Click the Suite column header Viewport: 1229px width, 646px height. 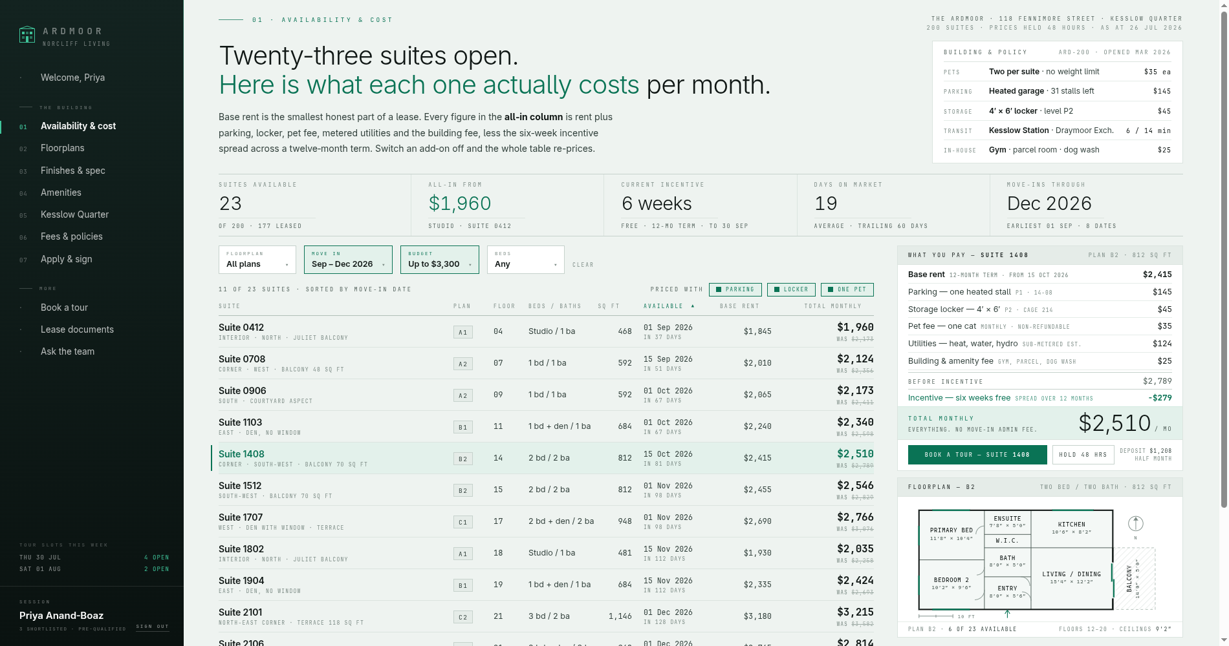(229, 306)
